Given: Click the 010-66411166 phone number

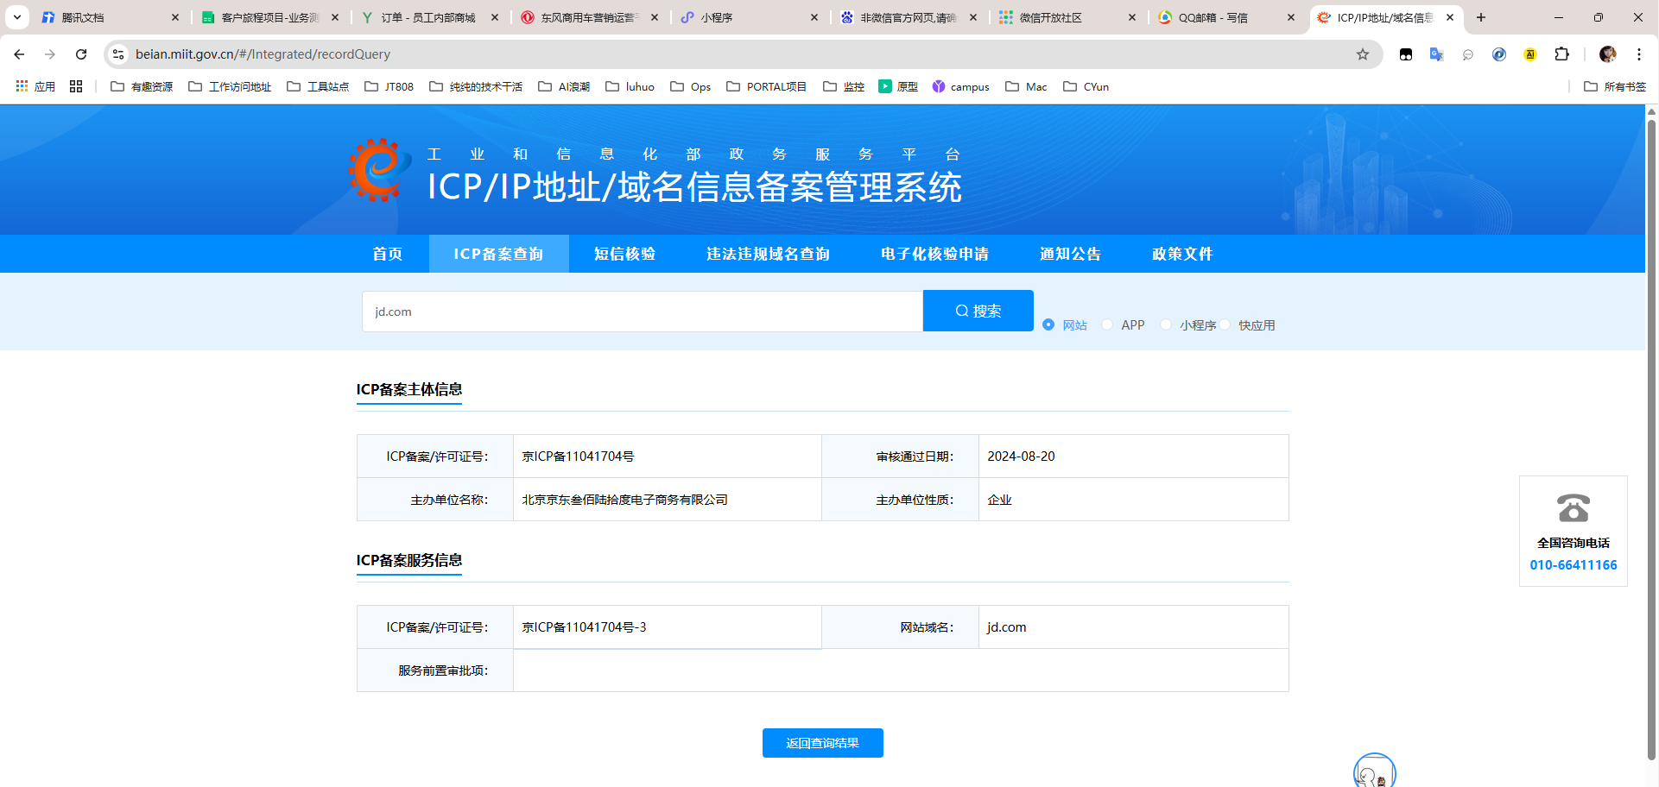Looking at the screenshot, I should [x=1574, y=565].
